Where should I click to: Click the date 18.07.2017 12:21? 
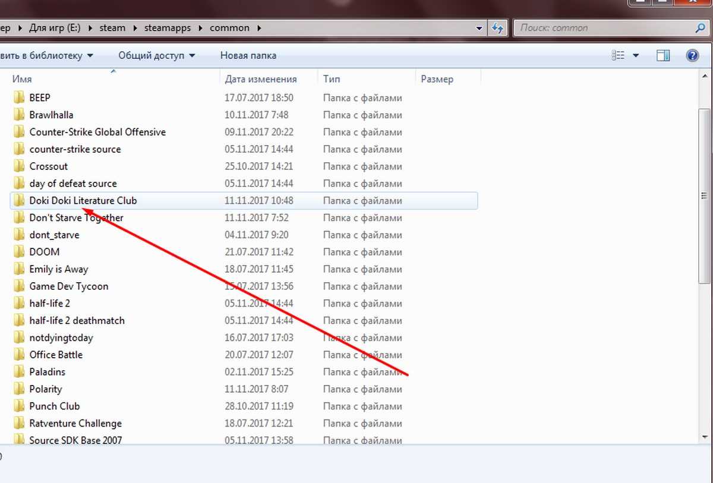coord(259,424)
